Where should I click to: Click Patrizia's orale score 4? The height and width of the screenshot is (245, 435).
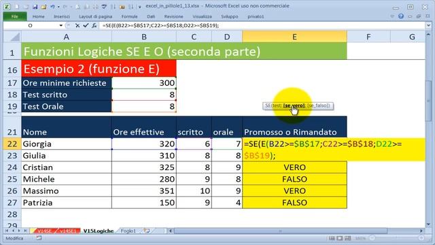point(227,203)
